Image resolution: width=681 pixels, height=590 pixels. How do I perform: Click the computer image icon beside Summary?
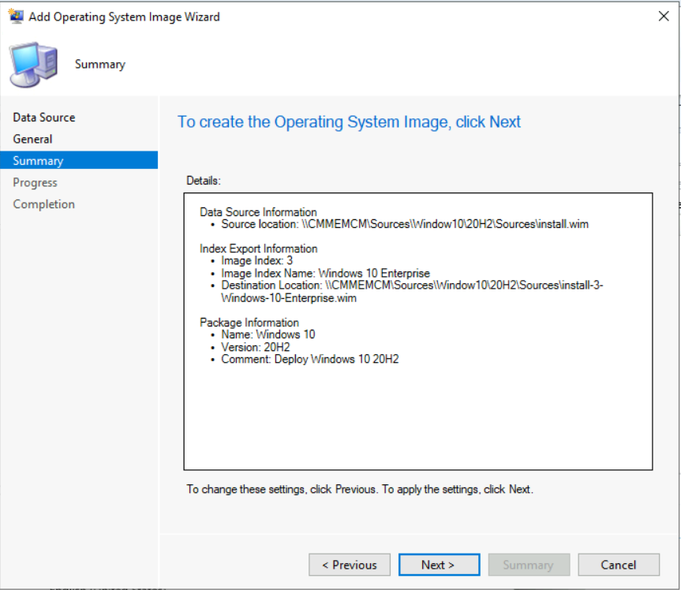pos(34,65)
